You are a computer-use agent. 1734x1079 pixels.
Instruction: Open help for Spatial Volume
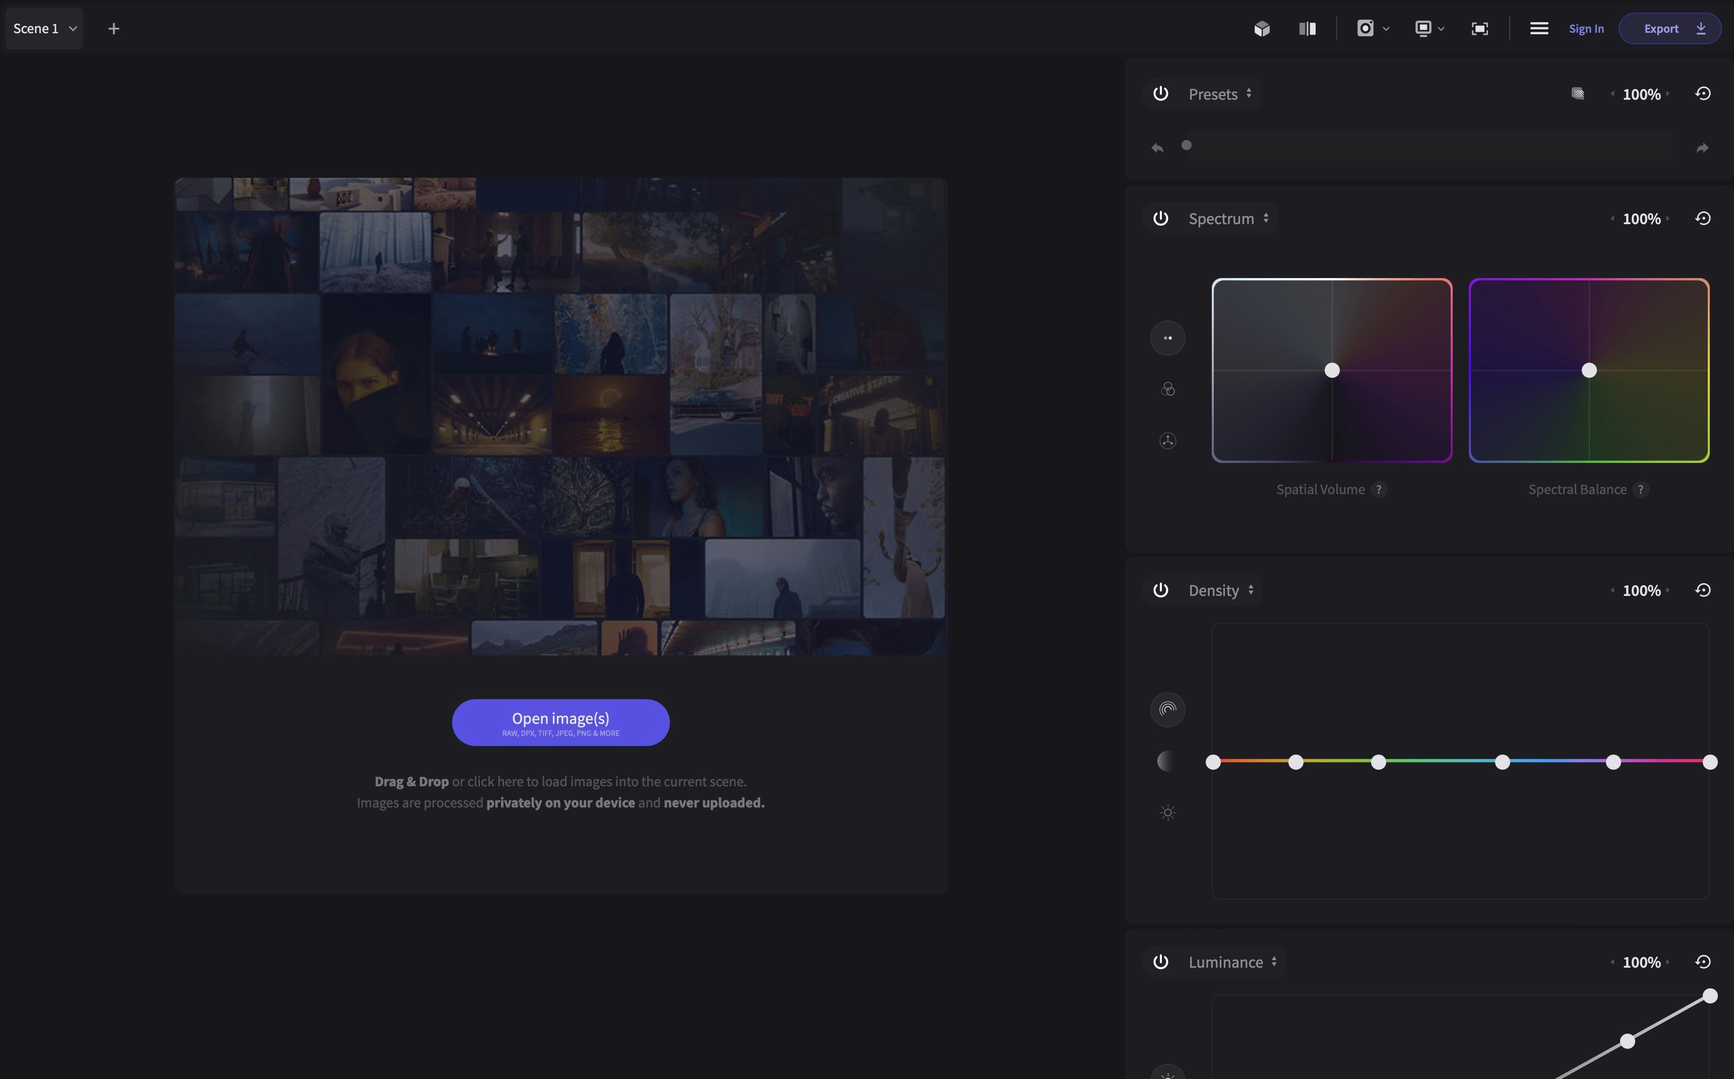(x=1379, y=490)
